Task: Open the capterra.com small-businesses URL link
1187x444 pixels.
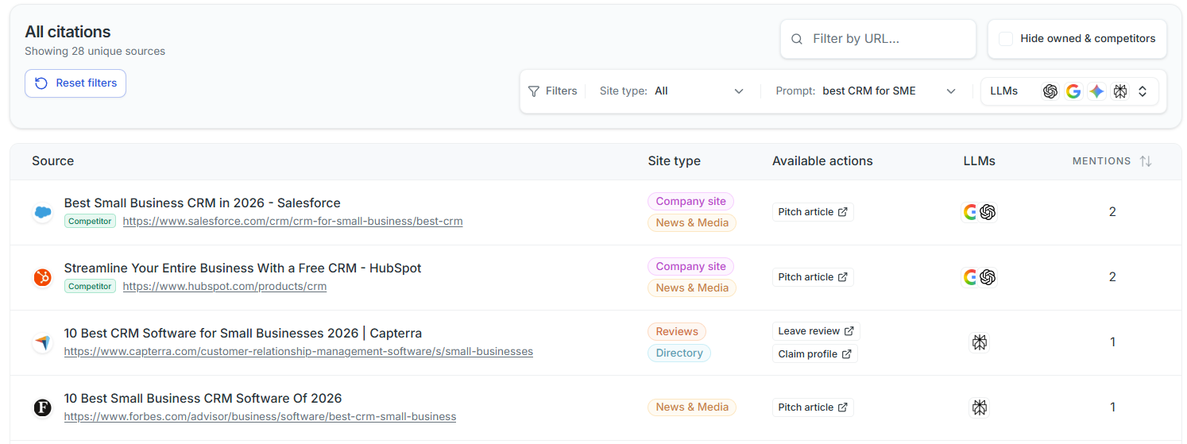Action: [299, 351]
